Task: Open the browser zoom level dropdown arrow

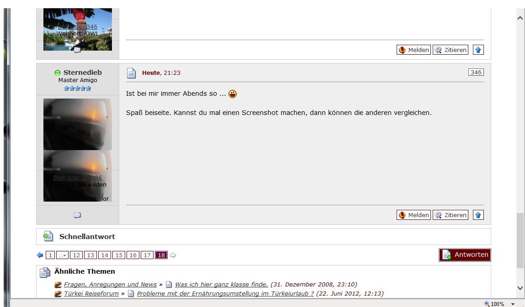Action: (513, 304)
